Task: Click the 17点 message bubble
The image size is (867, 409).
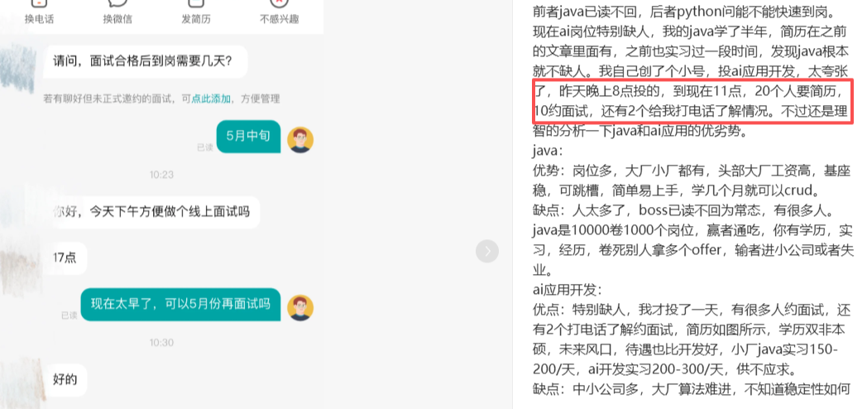Action: tap(65, 258)
